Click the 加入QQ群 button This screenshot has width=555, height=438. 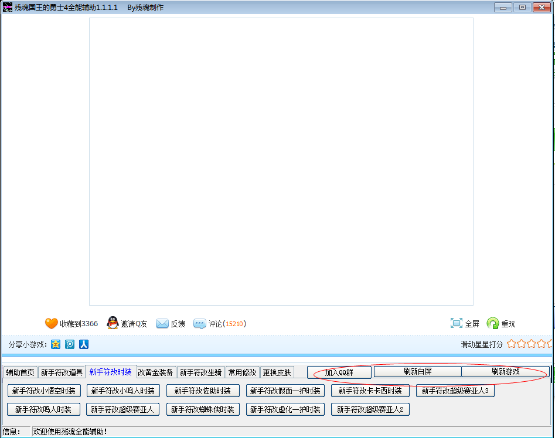[x=339, y=372]
